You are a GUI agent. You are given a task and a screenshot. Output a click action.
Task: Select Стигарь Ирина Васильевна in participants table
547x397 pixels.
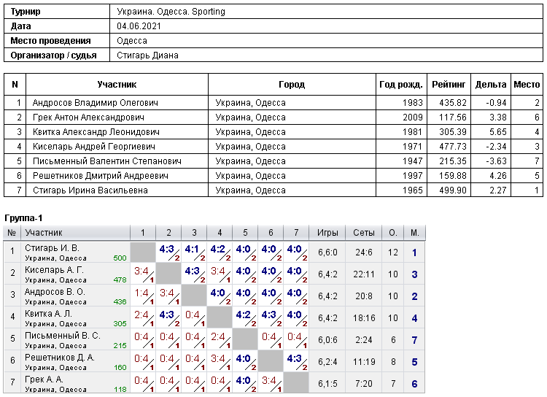(x=90, y=190)
